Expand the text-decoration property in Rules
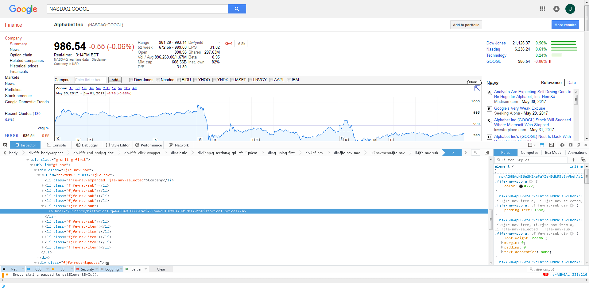Image resolution: width=589 pixels, height=288 pixels. [x=502, y=252]
